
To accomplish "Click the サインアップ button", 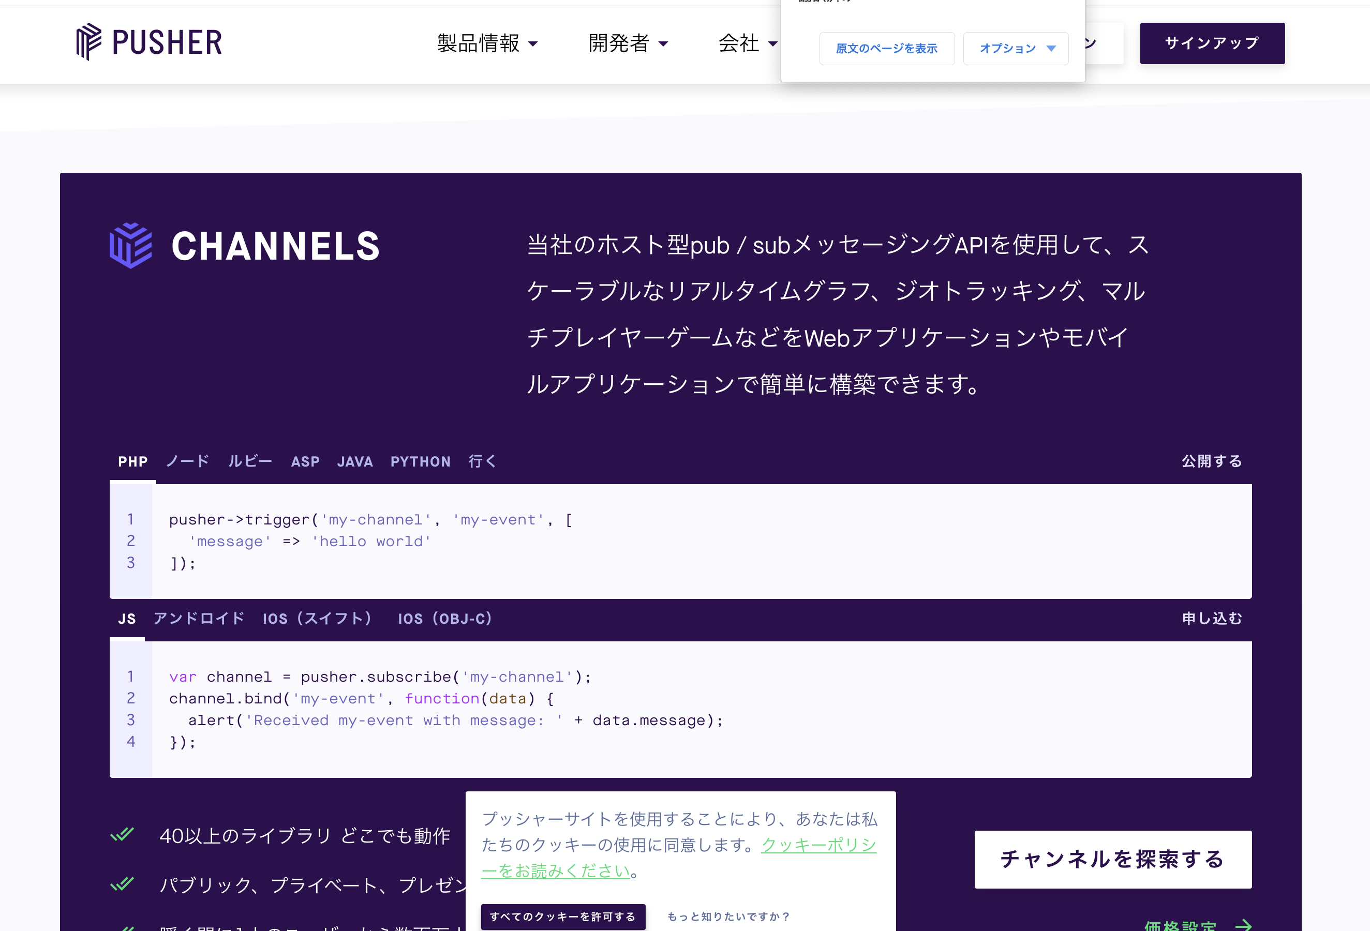I will tap(1212, 43).
